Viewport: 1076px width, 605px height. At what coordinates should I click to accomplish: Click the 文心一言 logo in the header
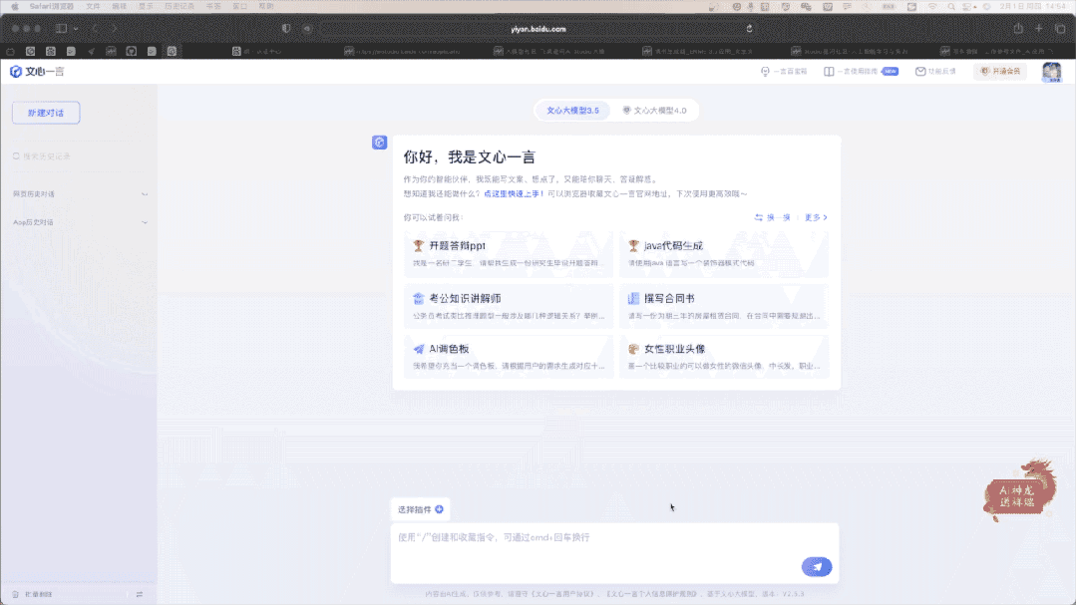pyautogui.click(x=37, y=72)
